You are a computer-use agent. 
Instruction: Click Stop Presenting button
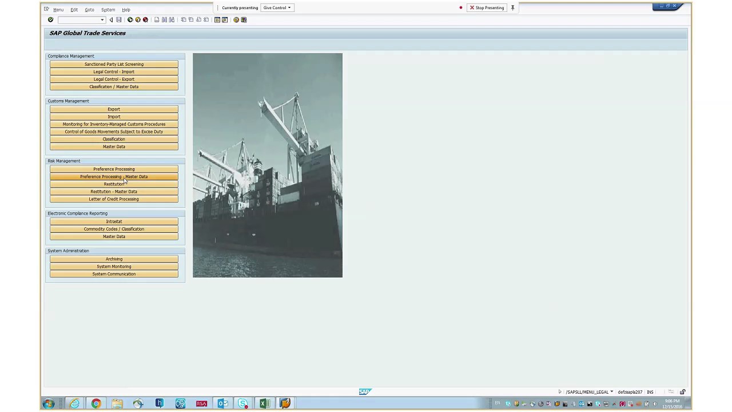click(x=487, y=8)
